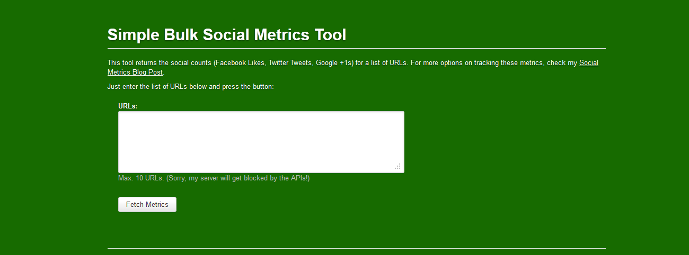
Task: Focus the URLs text area
Action: (261, 142)
